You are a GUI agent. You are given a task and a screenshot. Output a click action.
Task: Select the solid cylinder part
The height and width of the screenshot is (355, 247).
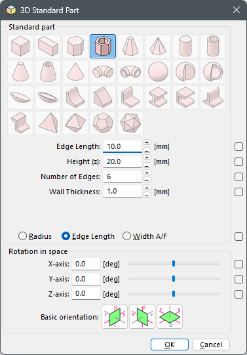click(185, 46)
